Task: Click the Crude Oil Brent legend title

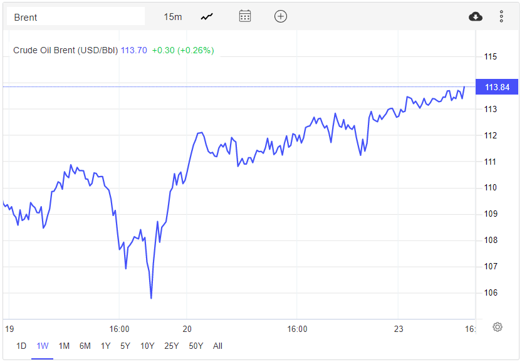Action: (65, 50)
